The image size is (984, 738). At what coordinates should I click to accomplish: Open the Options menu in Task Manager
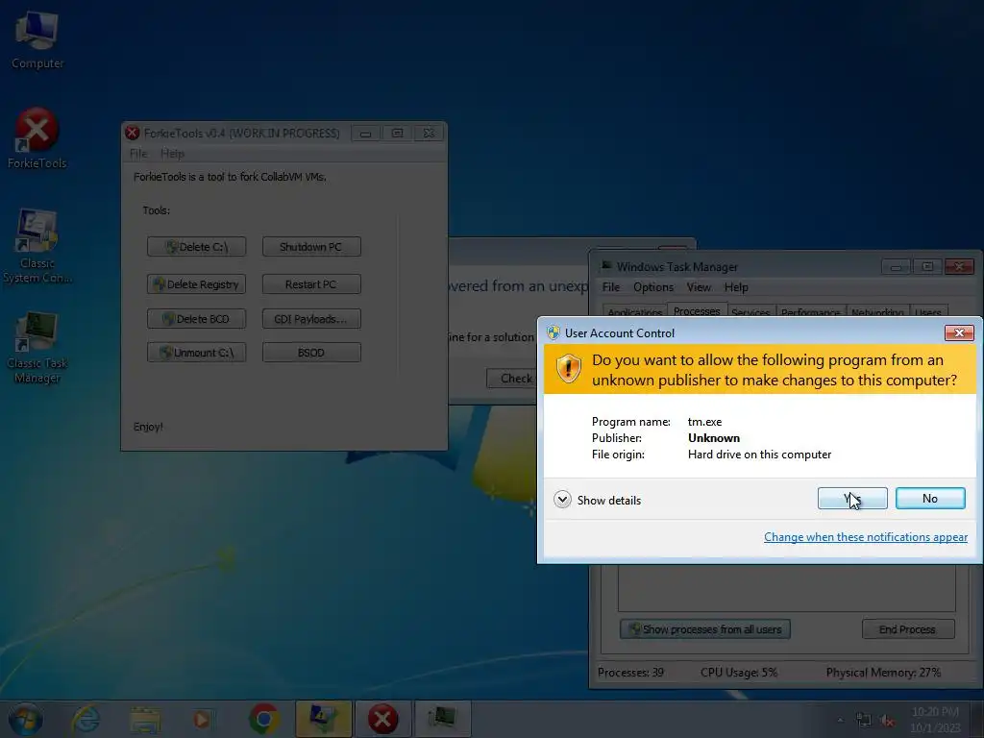(x=653, y=287)
